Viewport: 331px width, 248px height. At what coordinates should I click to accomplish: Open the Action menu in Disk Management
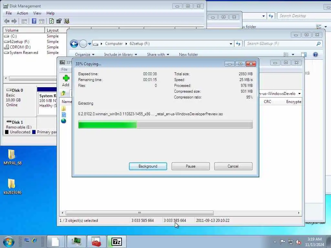pos(22,13)
